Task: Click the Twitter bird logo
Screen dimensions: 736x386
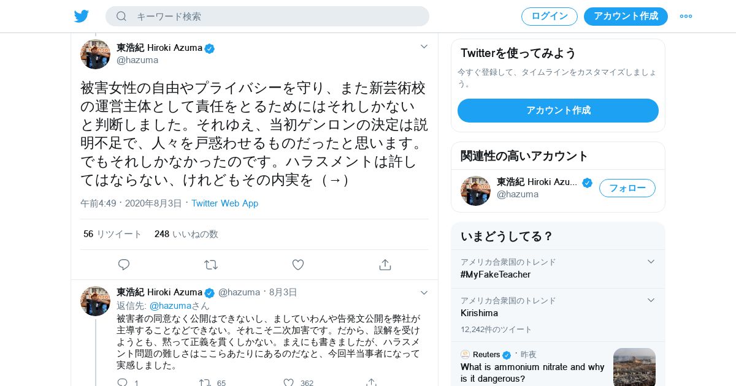Action: (x=82, y=16)
